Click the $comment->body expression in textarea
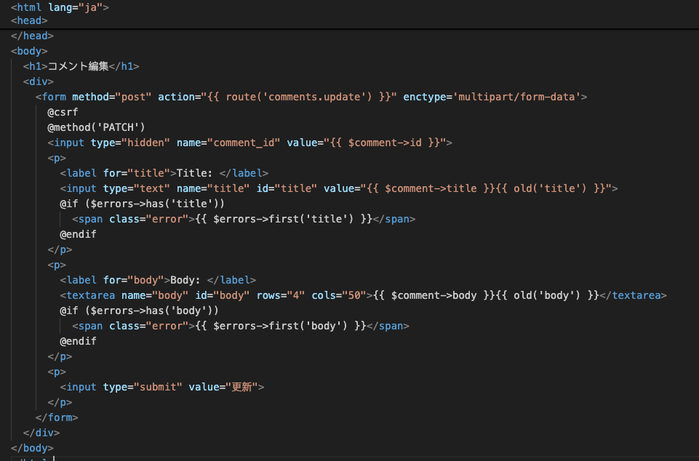The width and height of the screenshot is (699, 461). [x=433, y=295]
